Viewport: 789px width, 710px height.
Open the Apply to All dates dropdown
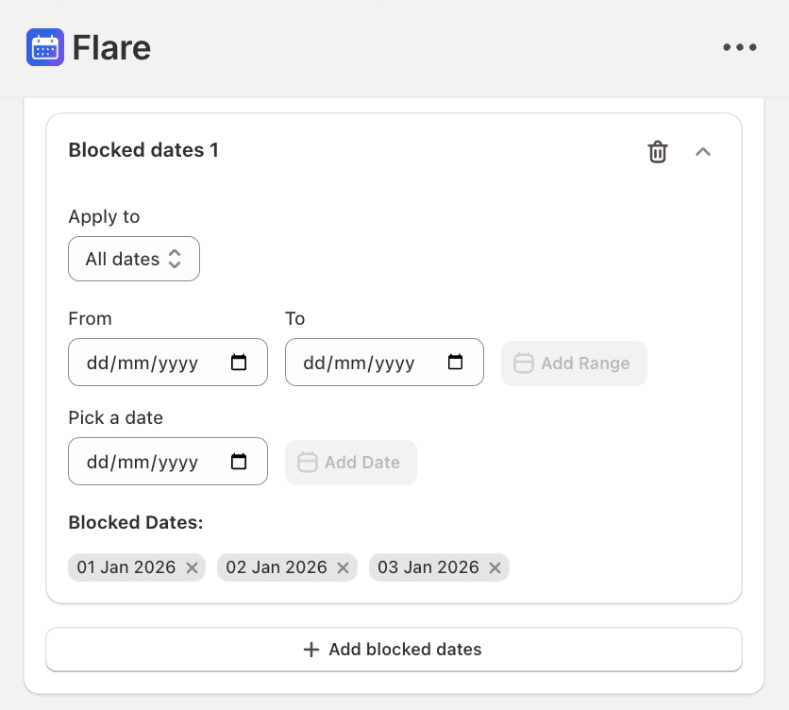[134, 259]
